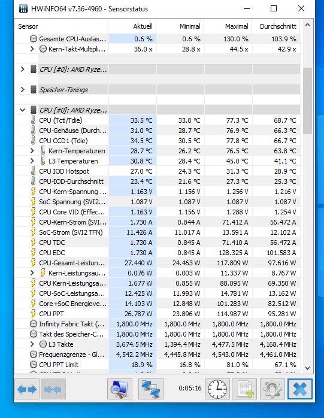Click the HWiNFO64 title bar app icon

[x=23, y=9]
